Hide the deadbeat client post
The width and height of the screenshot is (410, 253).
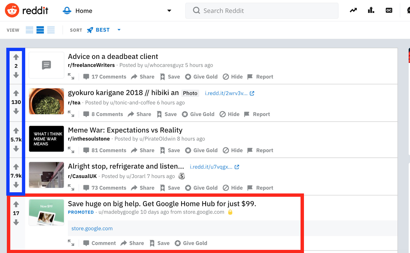[233, 77]
